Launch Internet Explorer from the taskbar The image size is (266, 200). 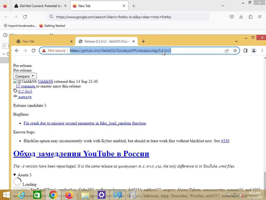point(21,195)
